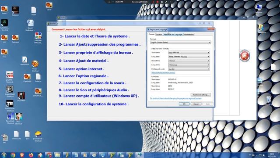The width and height of the screenshot is (280, 158).
Task: Click 'What does the notation mean?' link
Action: (x=163, y=72)
